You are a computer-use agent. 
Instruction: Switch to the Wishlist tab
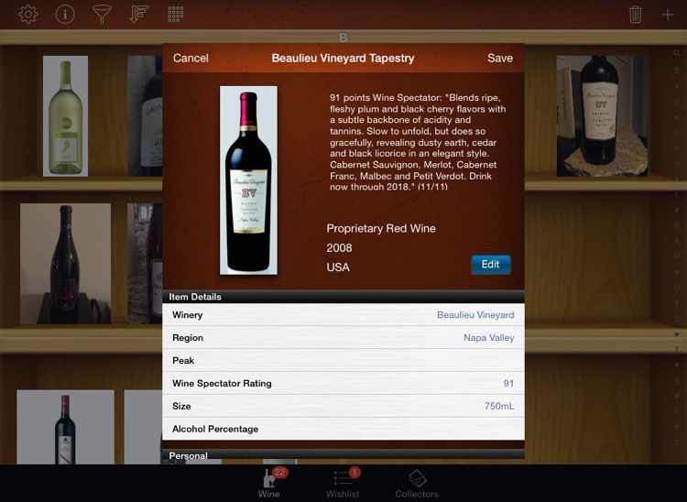tap(343, 483)
